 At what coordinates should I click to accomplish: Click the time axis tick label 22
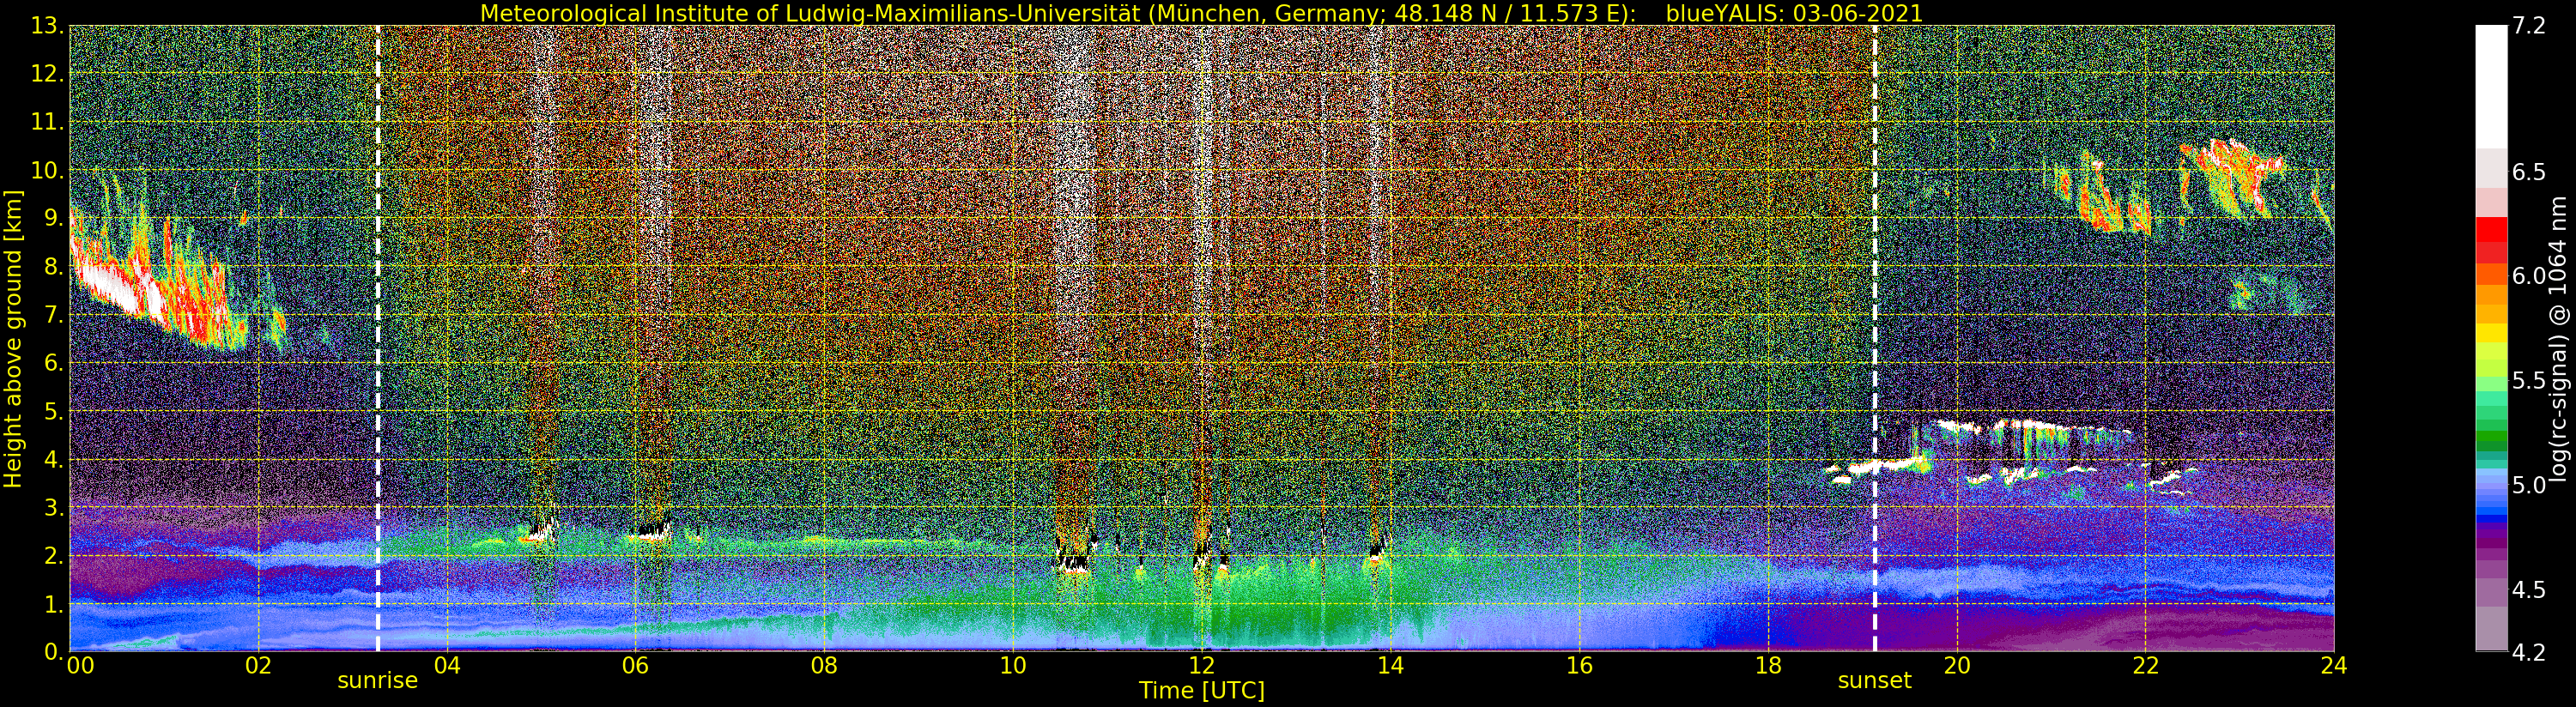tap(2145, 666)
